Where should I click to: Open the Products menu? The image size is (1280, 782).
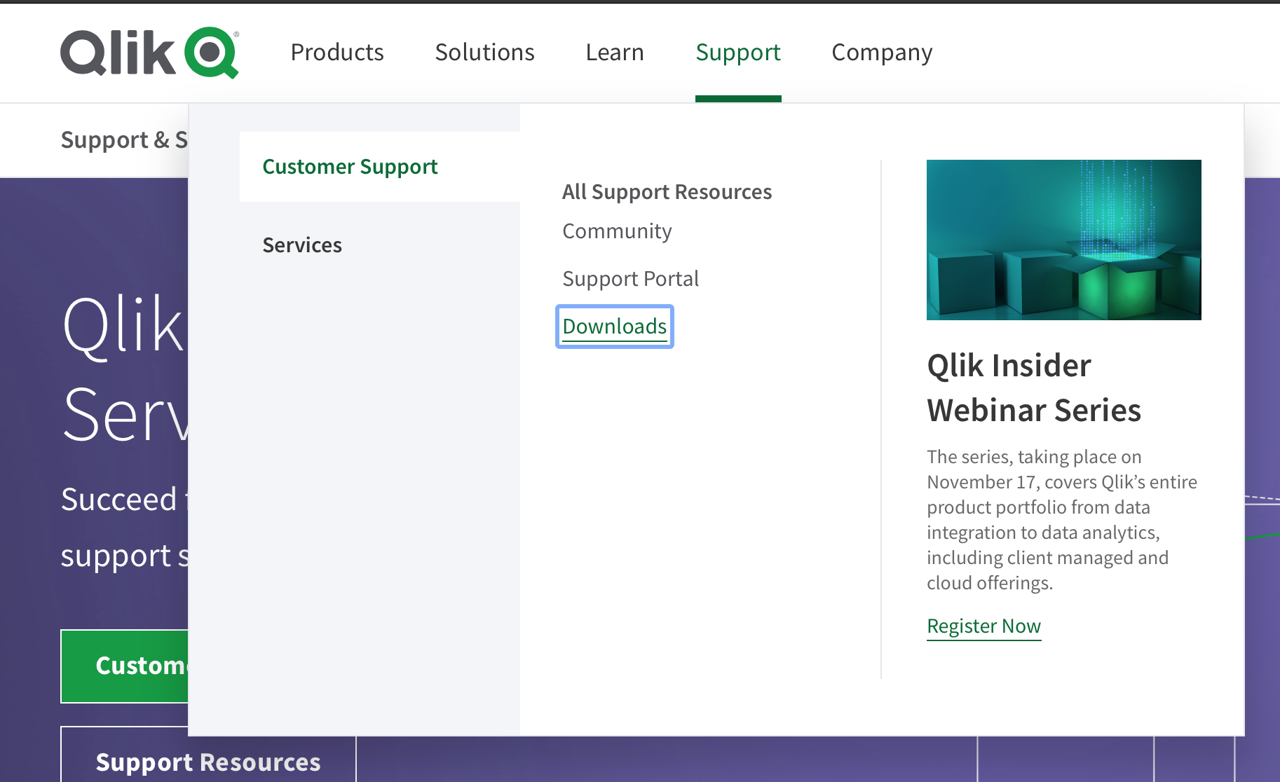click(x=337, y=53)
